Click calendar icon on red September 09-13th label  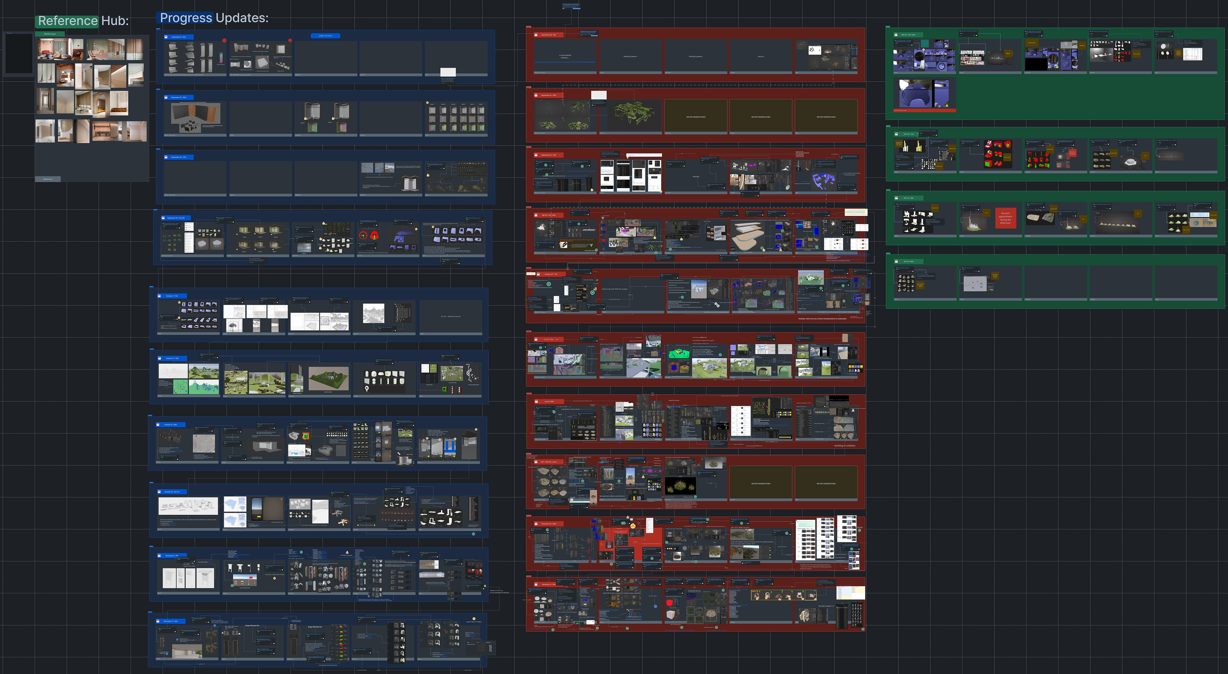click(536, 35)
